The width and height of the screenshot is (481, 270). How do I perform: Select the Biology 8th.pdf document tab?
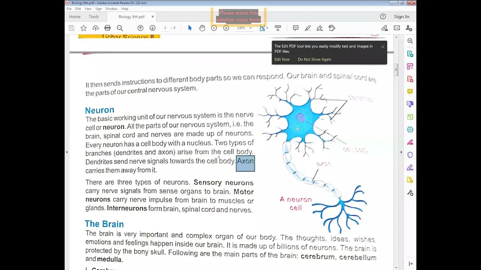132,16
